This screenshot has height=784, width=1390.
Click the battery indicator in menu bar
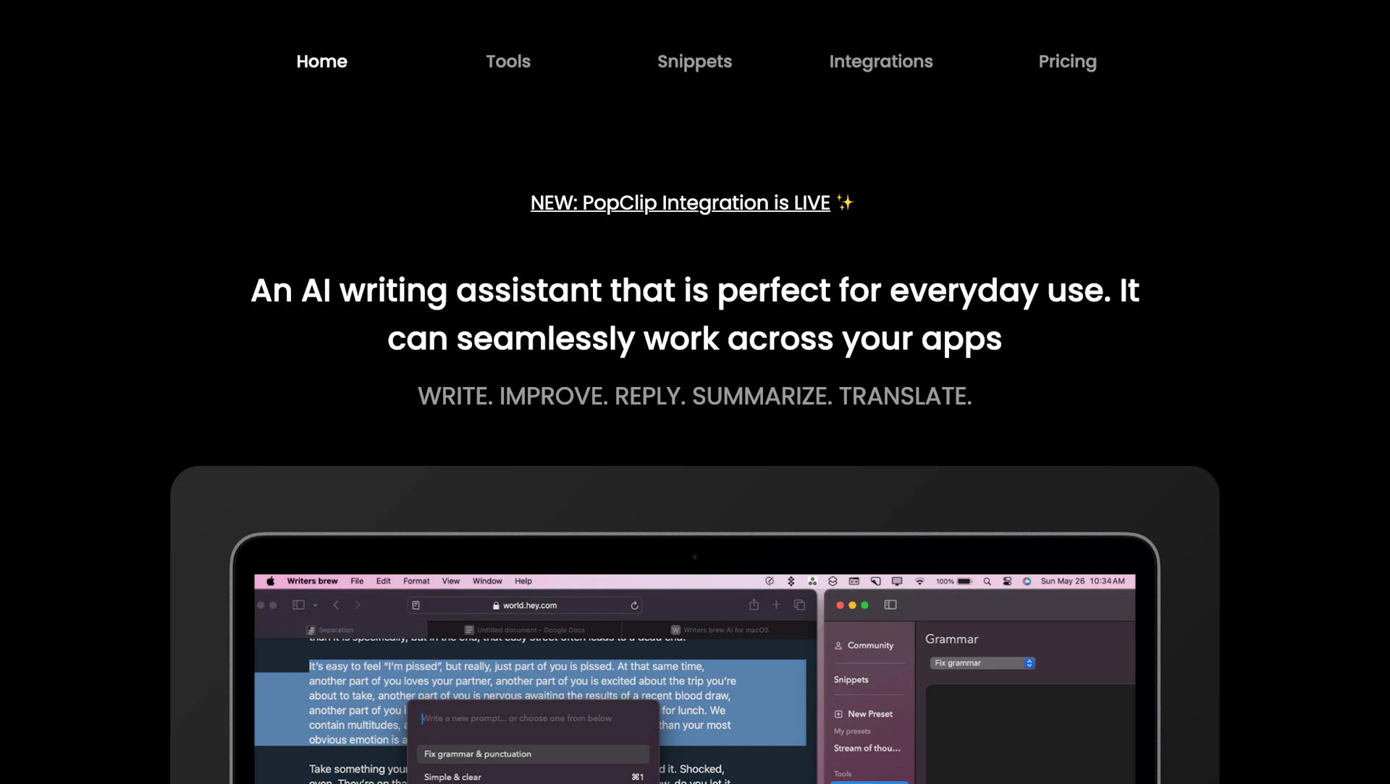pos(953,581)
